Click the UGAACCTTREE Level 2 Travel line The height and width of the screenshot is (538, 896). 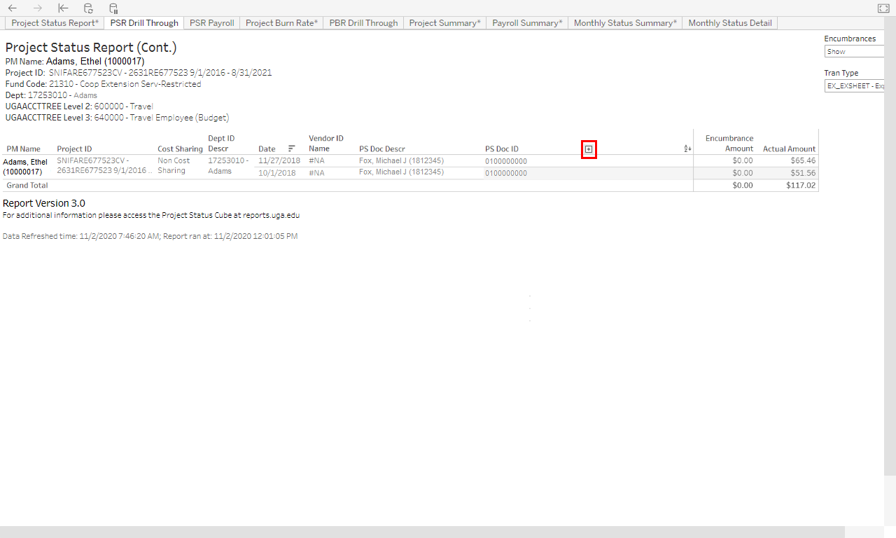[x=79, y=106]
